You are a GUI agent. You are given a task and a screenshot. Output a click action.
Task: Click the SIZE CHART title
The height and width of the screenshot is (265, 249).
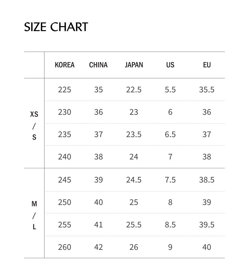tap(56, 27)
